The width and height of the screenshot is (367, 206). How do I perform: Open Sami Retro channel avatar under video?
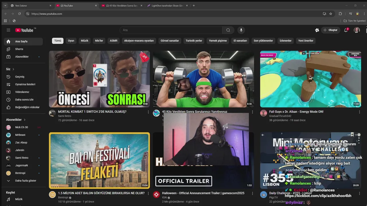52,113
